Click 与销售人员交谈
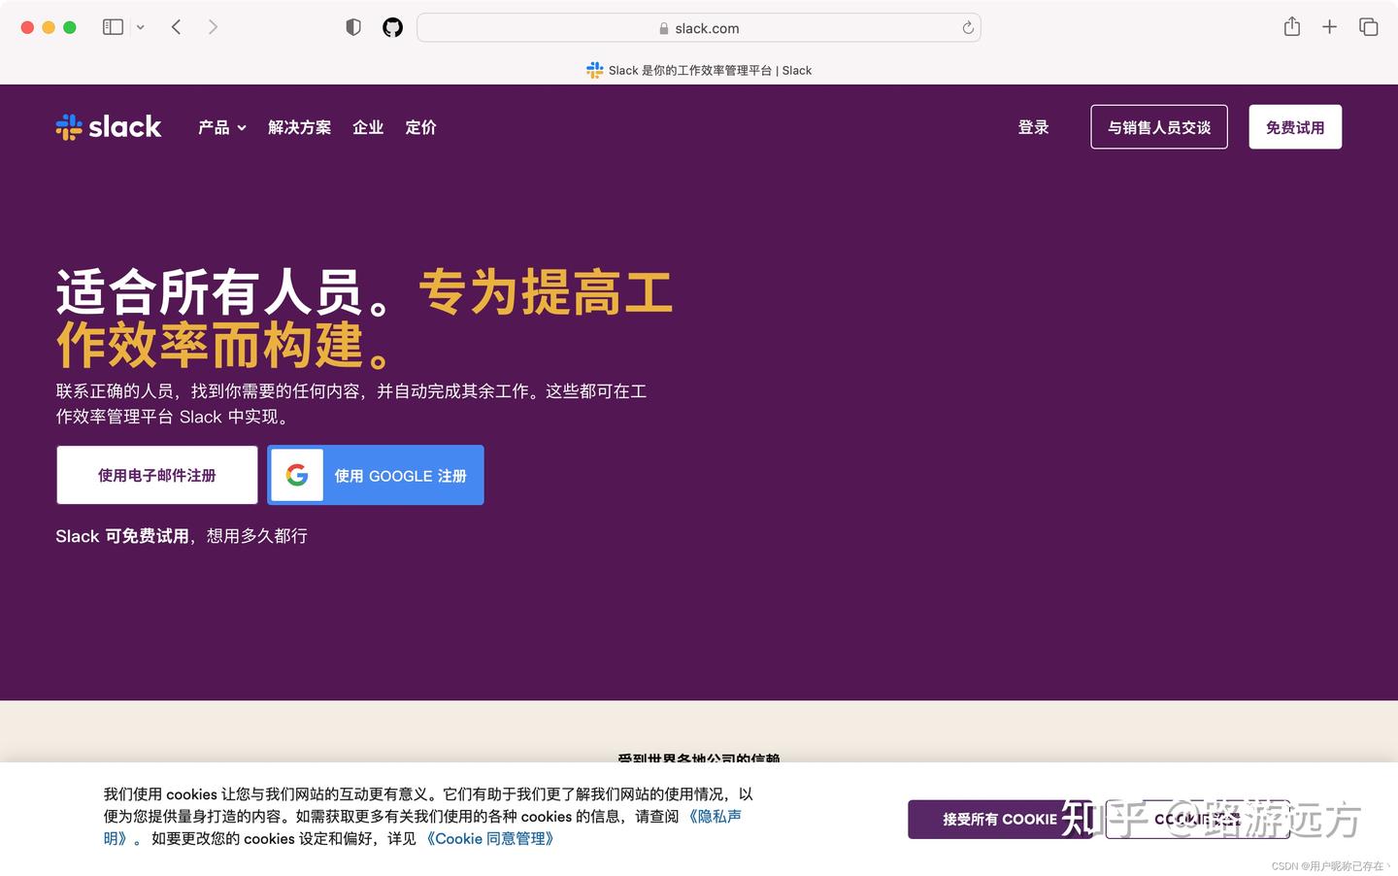The image size is (1398, 876). [x=1158, y=126]
